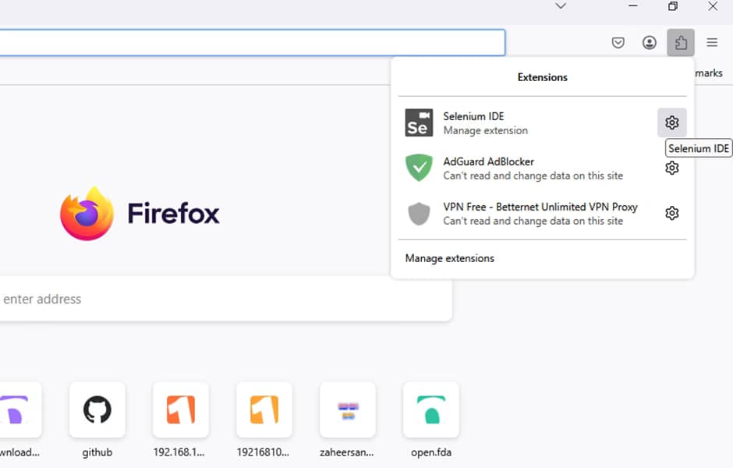Open the 192.168.1... shortcut tile
Screen dimensions: 733x468
181,410
